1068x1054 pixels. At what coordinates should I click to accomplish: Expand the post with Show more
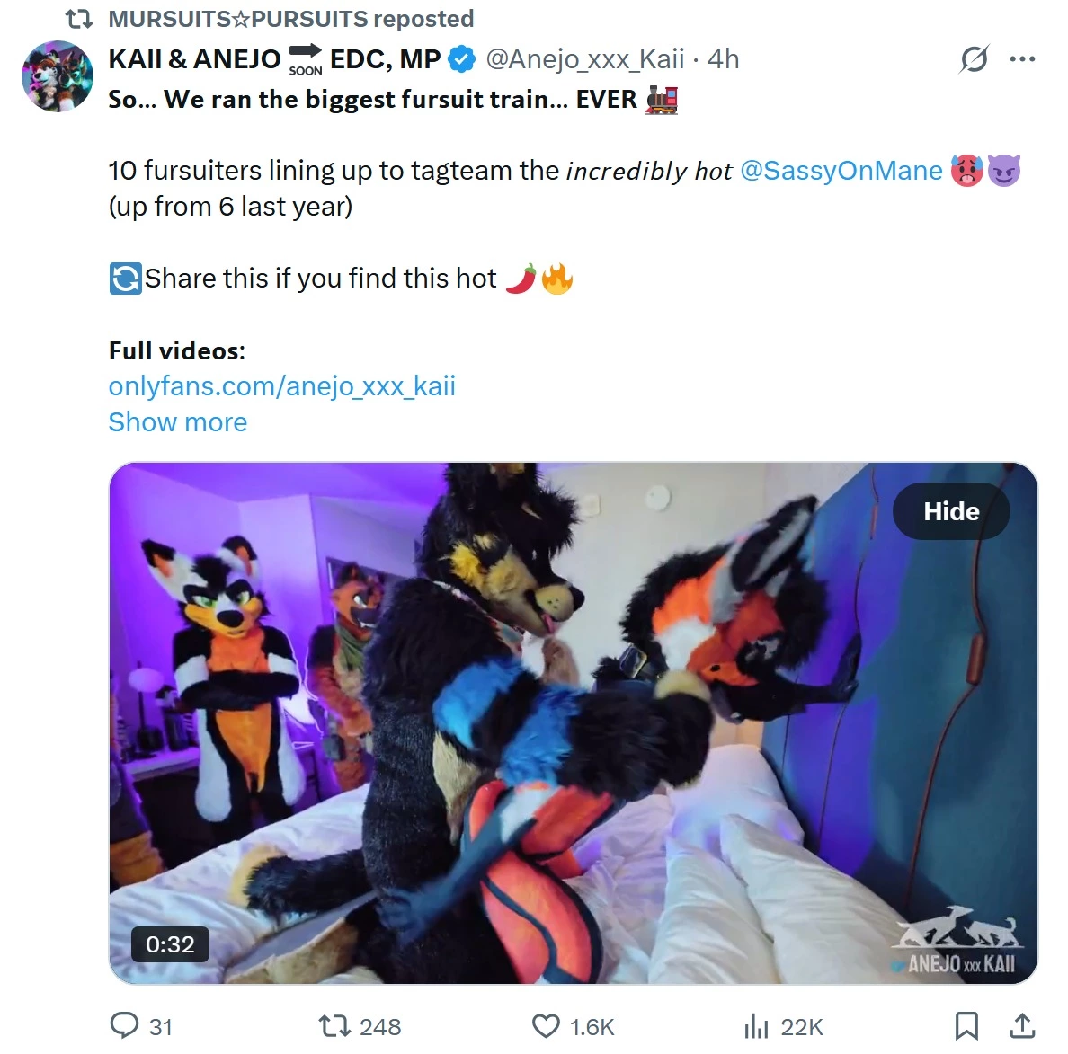[178, 422]
